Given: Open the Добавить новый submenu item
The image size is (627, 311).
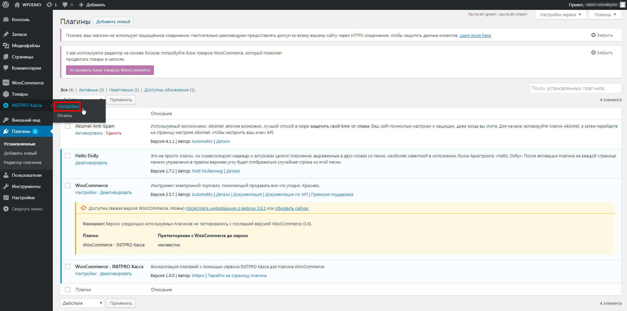Looking at the screenshot, I should click(20, 153).
